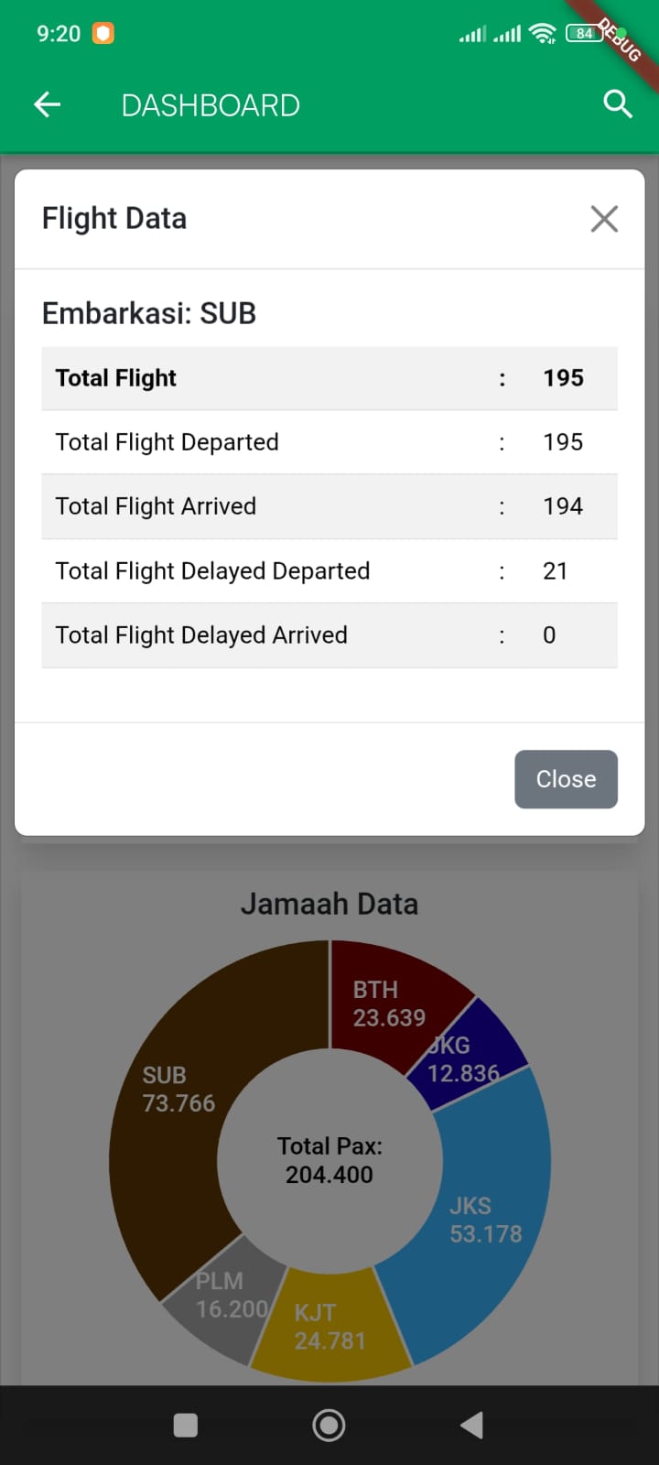Tap the Total Flight row
The width and height of the screenshot is (659, 1465).
click(x=329, y=378)
